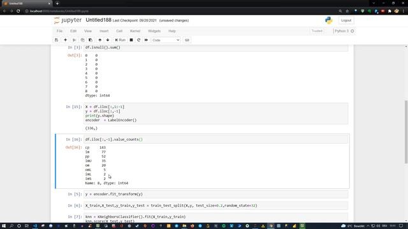408x229 pixels.
Task: Move selected cell down arrow icon
Action: click(x=108, y=40)
